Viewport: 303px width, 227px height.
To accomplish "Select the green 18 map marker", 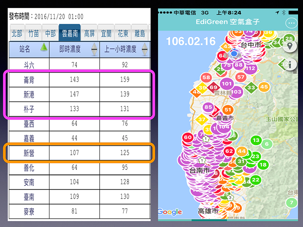I will pyautogui.click(x=263, y=165).
